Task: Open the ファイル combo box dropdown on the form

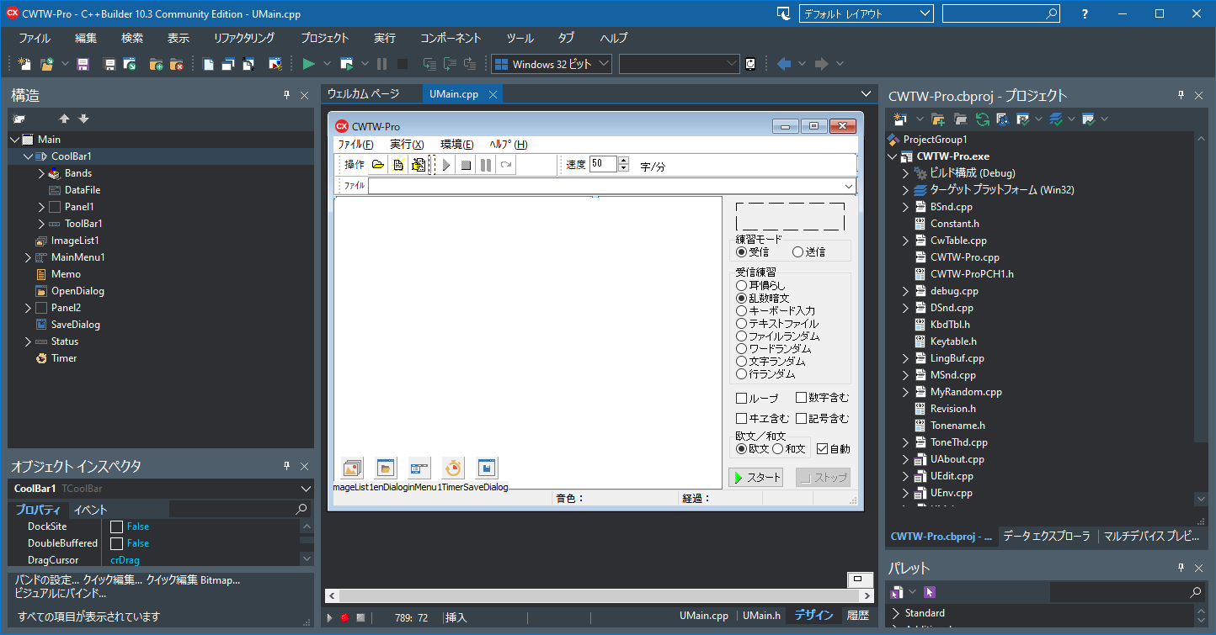Action: tap(849, 186)
